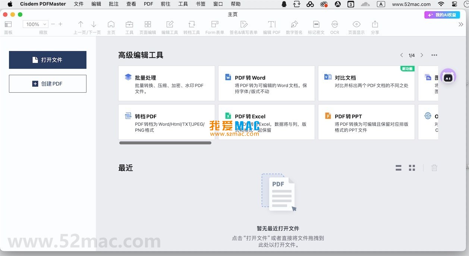Screen dimensions: 469x256
Task: Click the PDF document placeholder illustration
Action: pyautogui.click(x=279, y=193)
